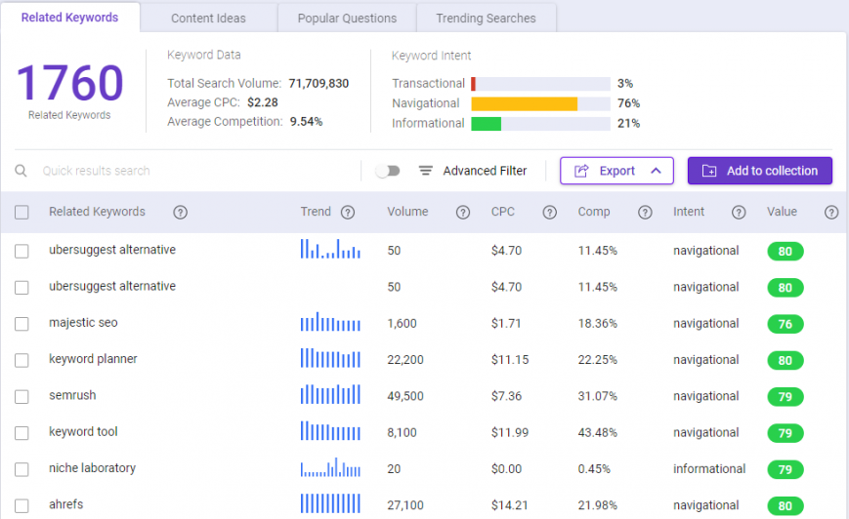Click the search magnifier icon
Viewport: 849px width, 519px height.
click(21, 171)
